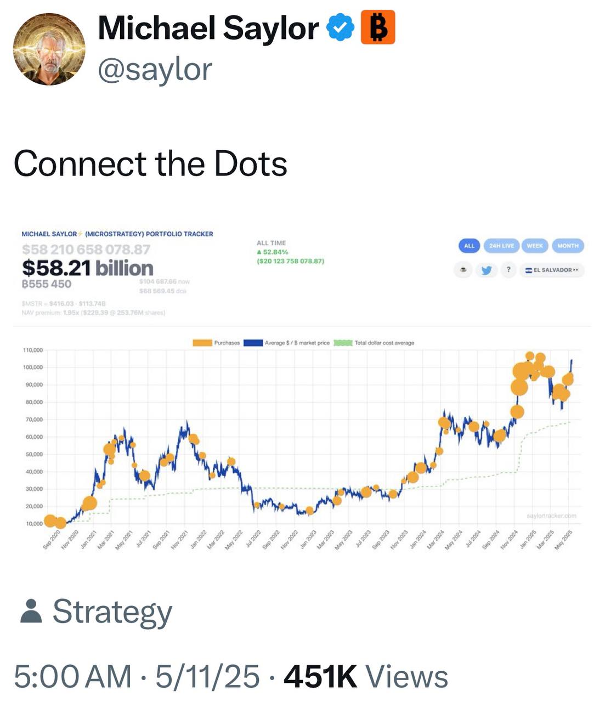
Task: Toggle the orange Purchases legend swatch
Action: click(202, 343)
